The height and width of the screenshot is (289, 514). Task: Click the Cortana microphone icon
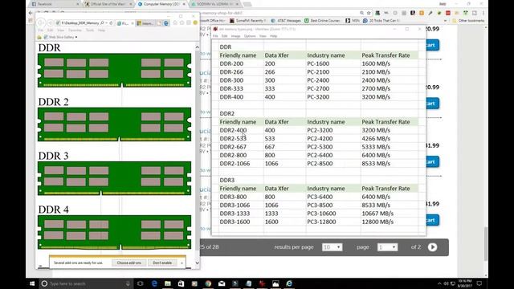click(x=128, y=283)
